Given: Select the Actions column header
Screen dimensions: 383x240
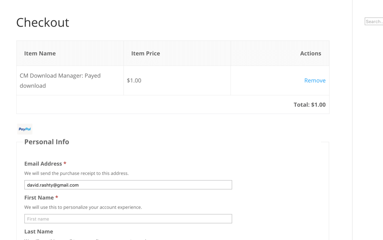Looking at the screenshot, I should (x=310, y=53).
